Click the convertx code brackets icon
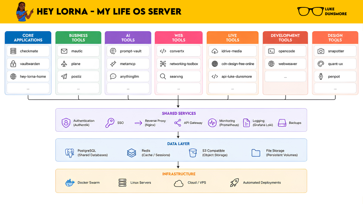Viewport: 363px width, 204px height. pyautogui.click(x=163, y=51)
